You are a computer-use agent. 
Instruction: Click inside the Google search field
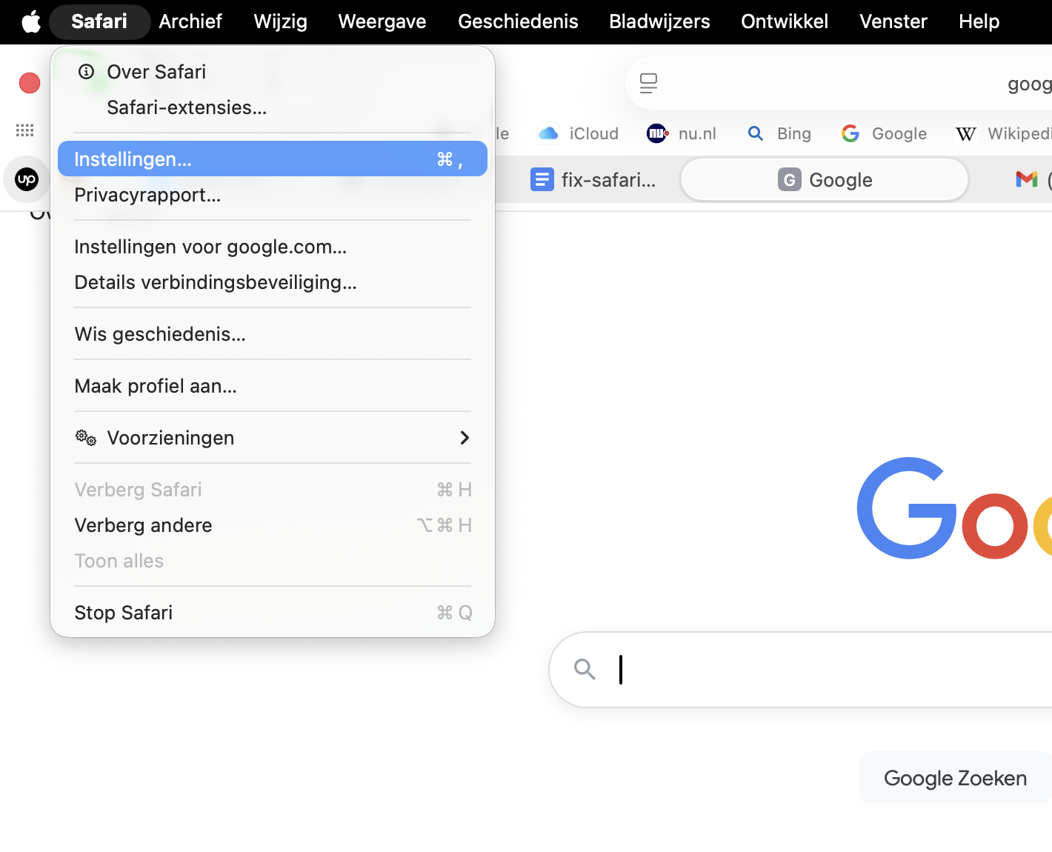coord(741,669)
